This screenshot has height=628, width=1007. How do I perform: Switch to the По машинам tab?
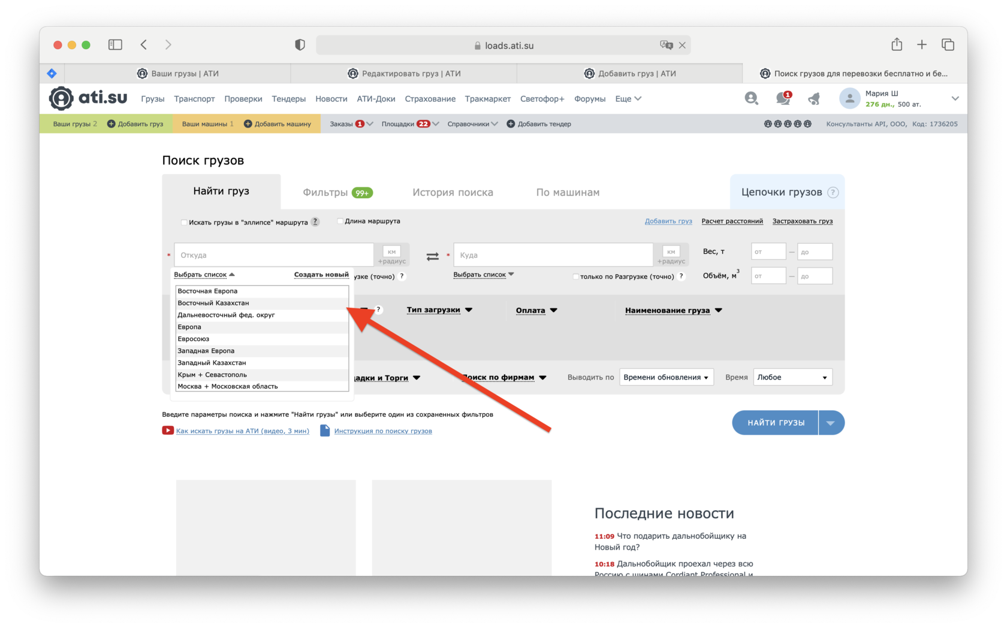(568, 192)
